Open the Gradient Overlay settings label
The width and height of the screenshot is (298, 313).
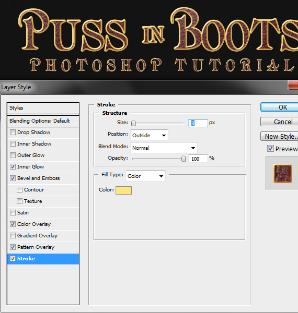point(37,236)
